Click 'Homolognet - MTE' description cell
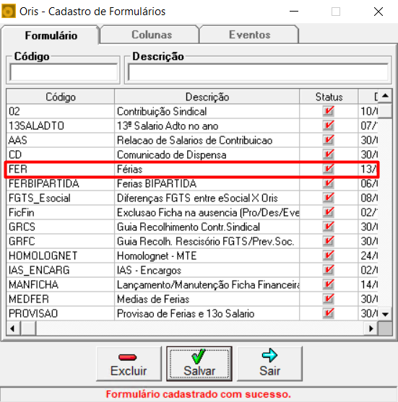Viewport: 398px width, 402px height. click(207, 255)
